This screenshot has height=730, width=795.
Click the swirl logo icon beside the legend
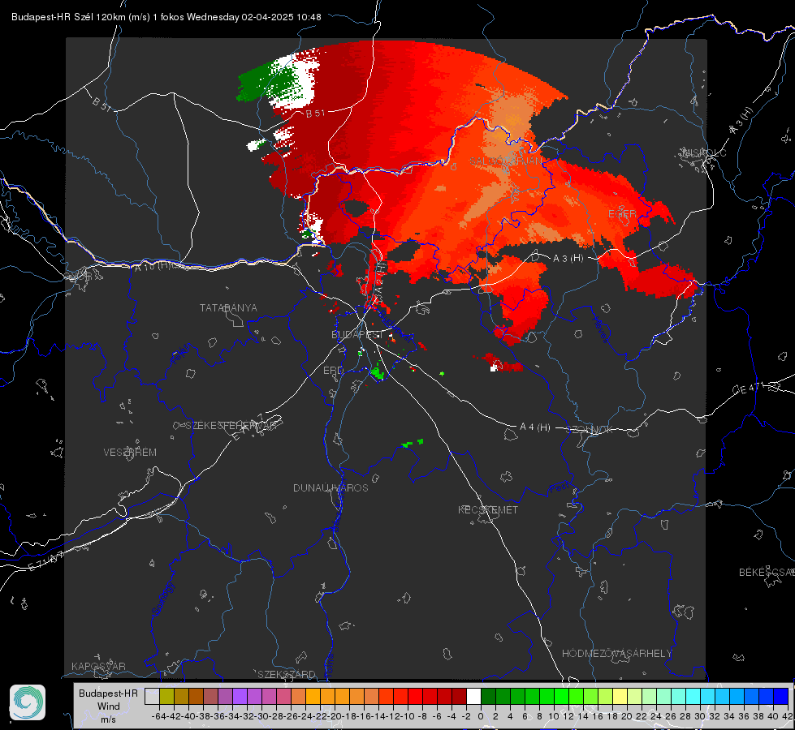28,702
